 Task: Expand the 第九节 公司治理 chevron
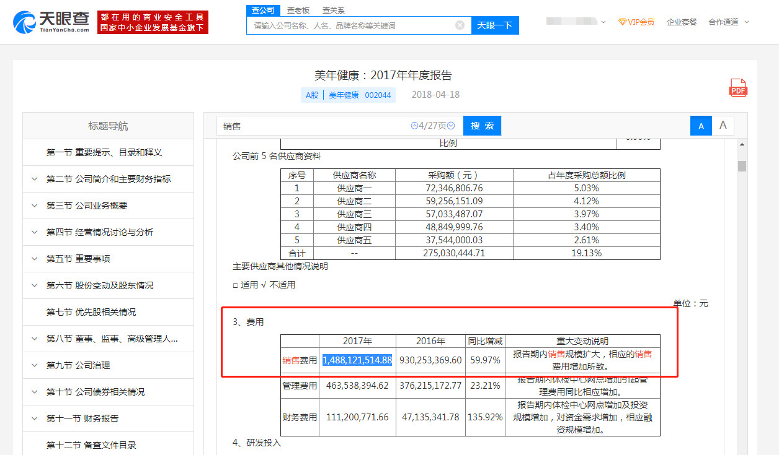(x=34, y=365)
